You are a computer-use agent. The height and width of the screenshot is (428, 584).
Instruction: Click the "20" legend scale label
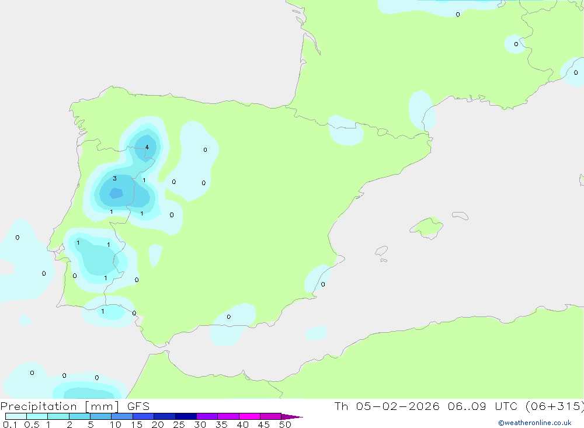point(158,424)
